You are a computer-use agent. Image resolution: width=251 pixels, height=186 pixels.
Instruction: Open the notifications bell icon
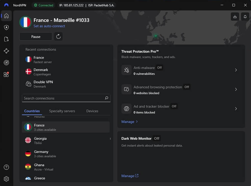[245, 17]
